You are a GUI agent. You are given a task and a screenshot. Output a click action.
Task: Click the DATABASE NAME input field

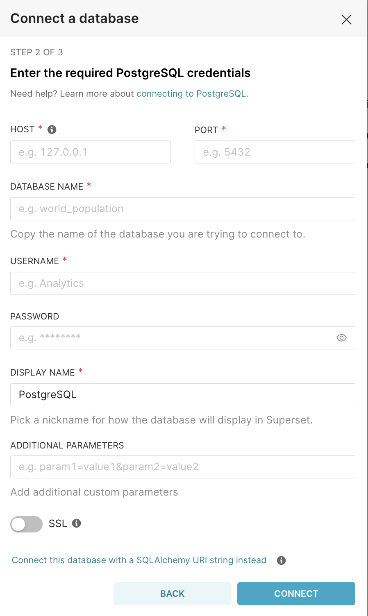[x=183, y=209]
